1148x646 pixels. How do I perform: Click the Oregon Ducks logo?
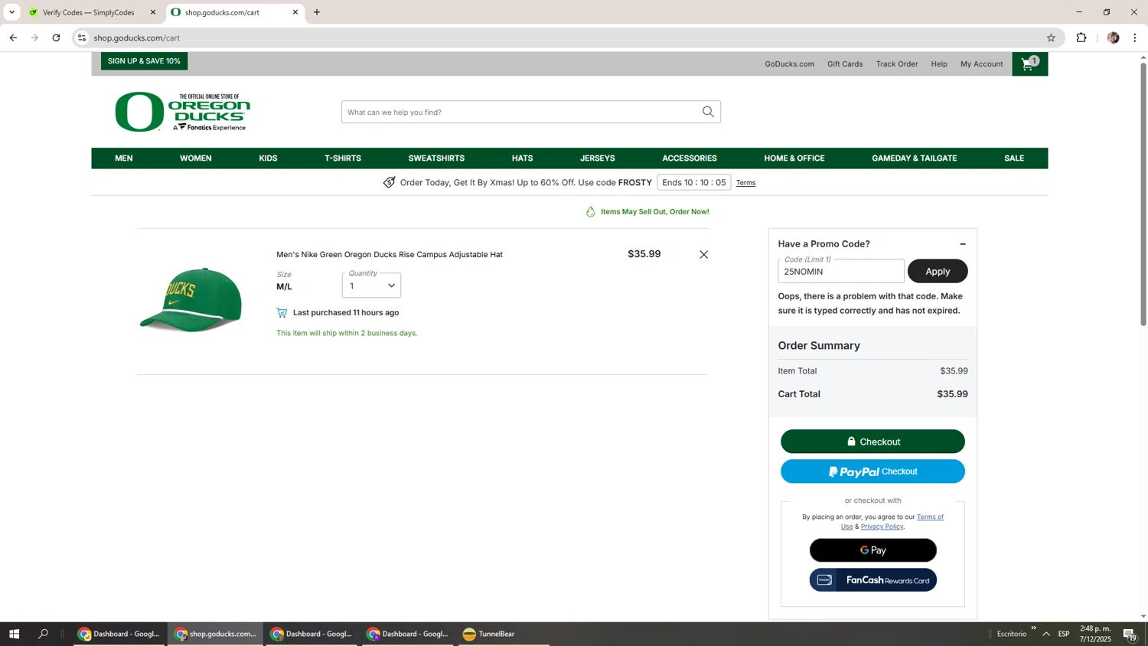(x=182, y=112)
